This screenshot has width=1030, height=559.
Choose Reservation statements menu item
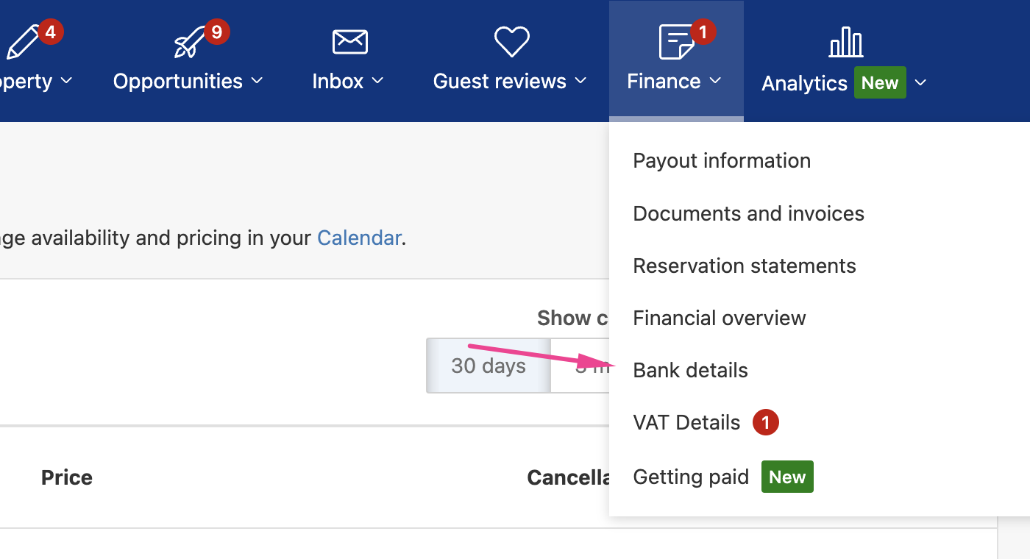coord(744,266)
